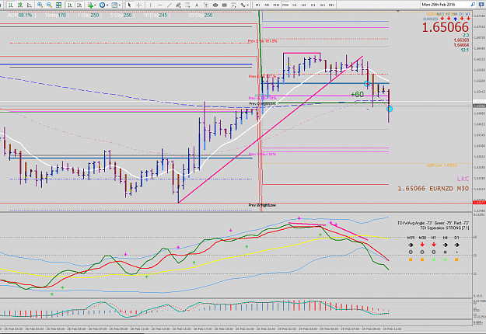Select the horizontal line drawing tool

pyautogui.click(x=160, y=5)
